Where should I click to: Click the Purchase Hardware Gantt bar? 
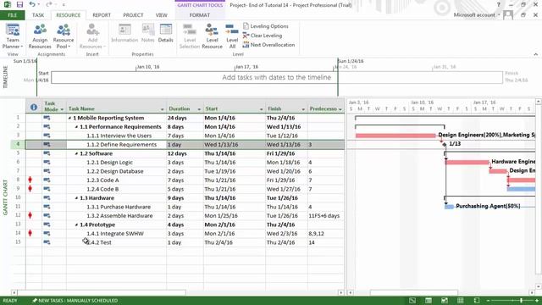[x=449, y=207]
